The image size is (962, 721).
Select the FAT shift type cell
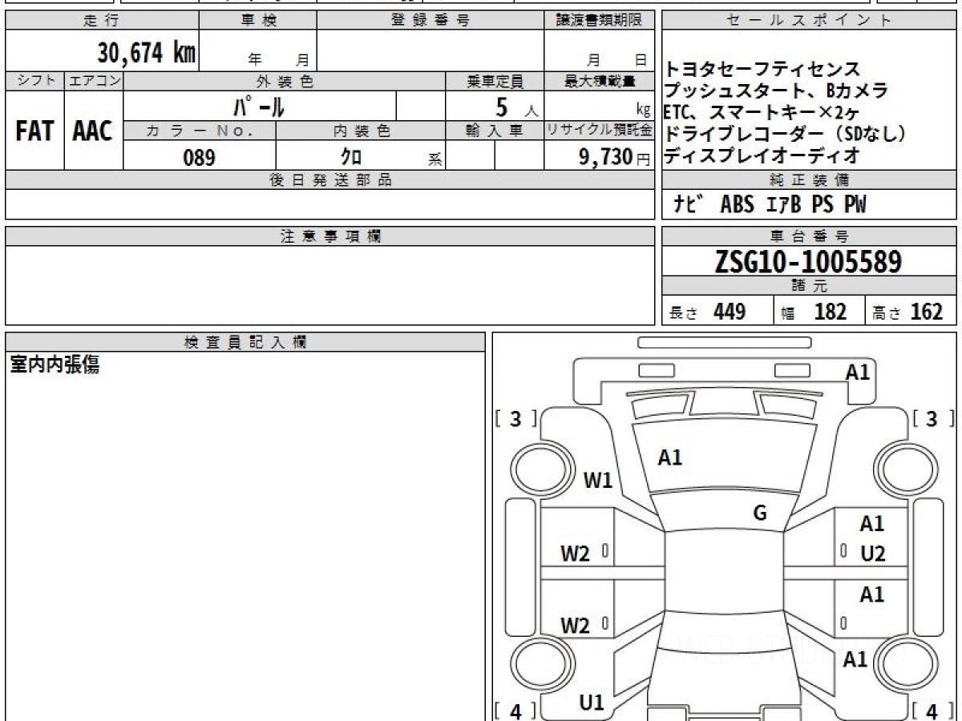[34, 131]
